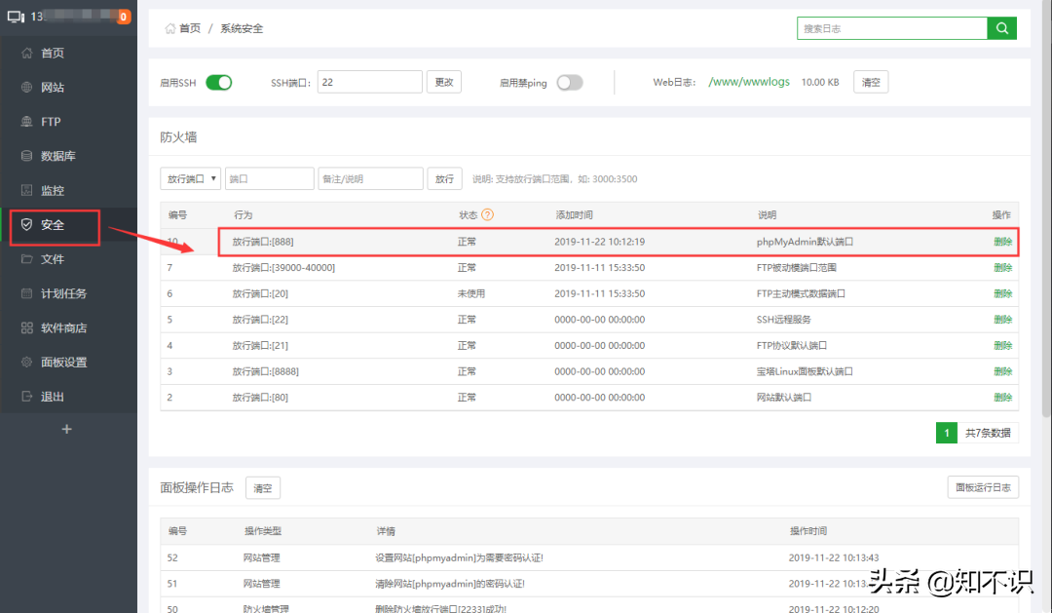The image size is (1052, 613).
Task: Click the green search magnifier icon
Action: pos(1001,28)
